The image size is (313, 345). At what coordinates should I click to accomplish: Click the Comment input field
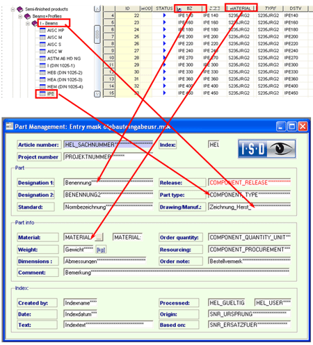[177, 272]
